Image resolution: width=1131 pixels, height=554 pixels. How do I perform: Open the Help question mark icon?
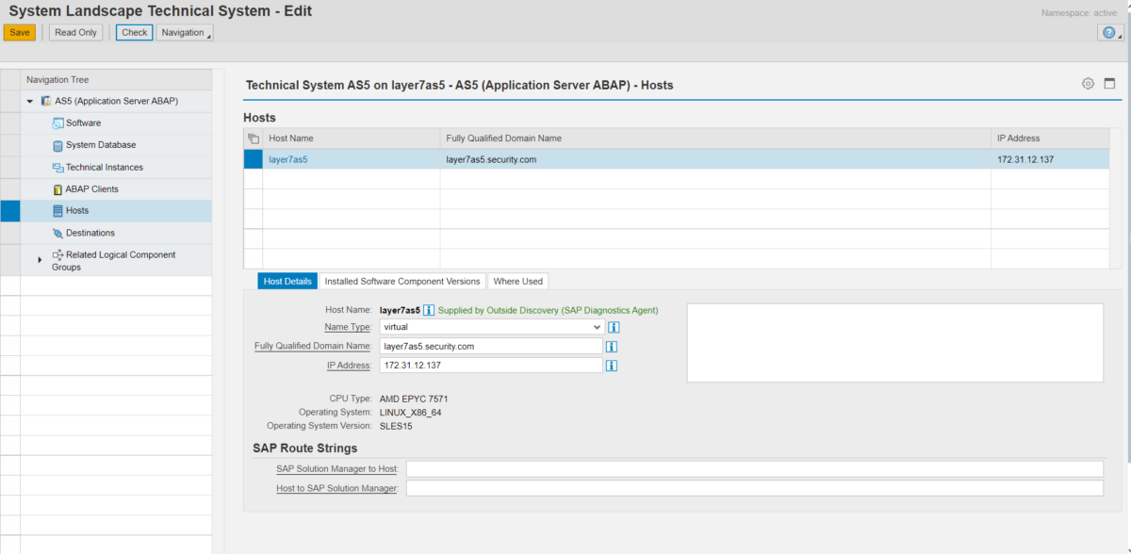tap(1108, 32)
